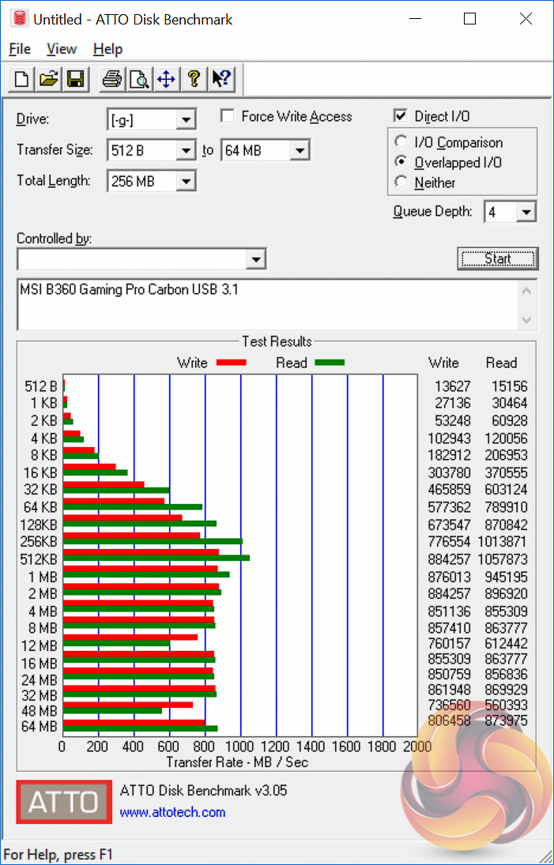This screenshot has height=865, width=554.
Task: Click the blue four-arrow move icon
Action: pyautogui.click(x=165, y=79)
